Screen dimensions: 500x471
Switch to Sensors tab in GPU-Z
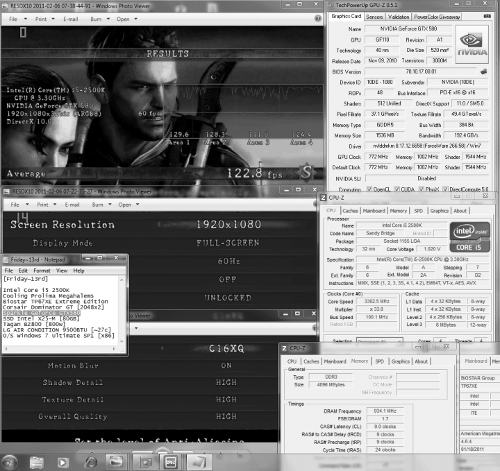tap(374, 17)
